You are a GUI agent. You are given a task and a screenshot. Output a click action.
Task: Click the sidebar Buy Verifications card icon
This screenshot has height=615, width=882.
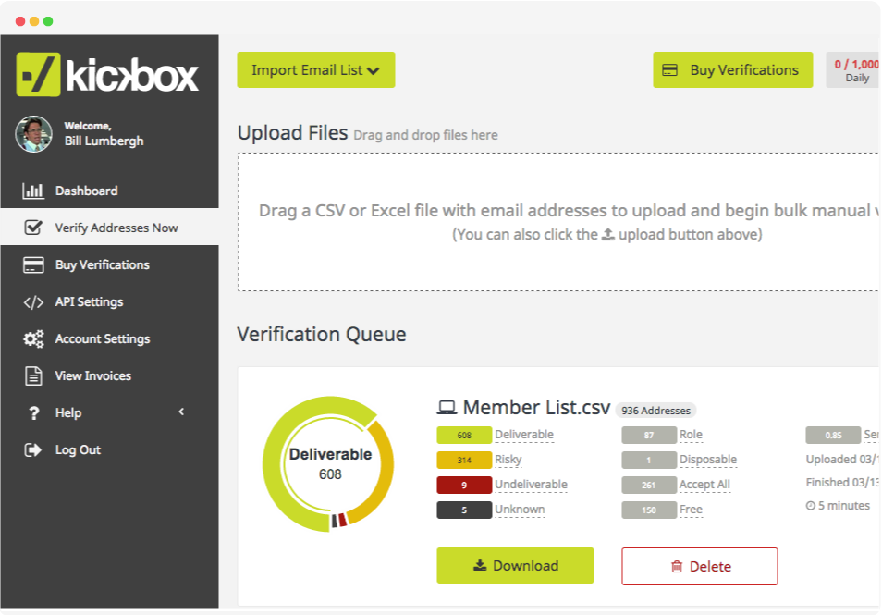(33, 264)
